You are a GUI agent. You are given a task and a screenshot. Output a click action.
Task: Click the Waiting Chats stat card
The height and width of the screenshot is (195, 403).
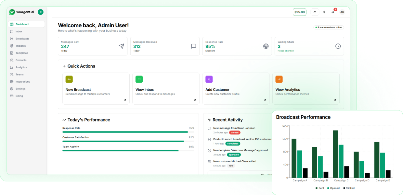309,46
